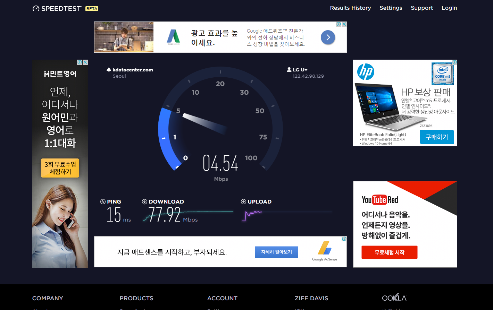Close the top banner ad
This screenshot has width=493, height=310.
pyautogui.click(x=344, y=24)
